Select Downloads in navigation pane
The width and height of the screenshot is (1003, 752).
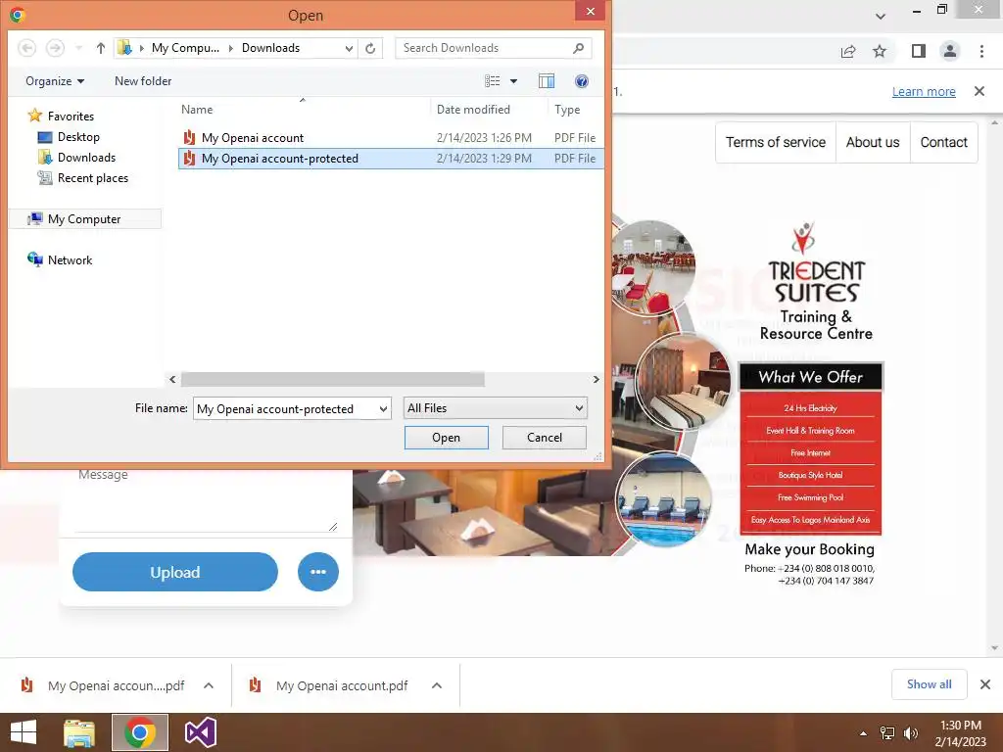(76, 158)
